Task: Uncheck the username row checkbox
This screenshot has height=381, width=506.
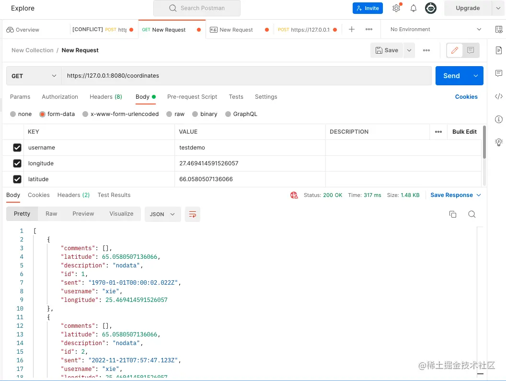Action: [x=17, y=148]
